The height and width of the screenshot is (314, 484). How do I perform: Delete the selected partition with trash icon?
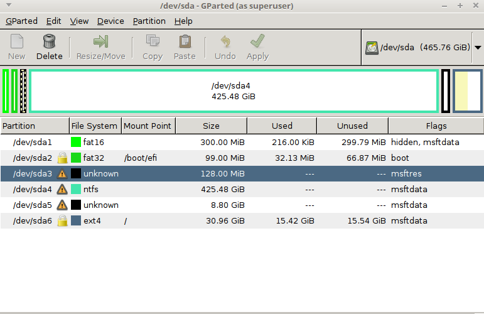[49, 41]
